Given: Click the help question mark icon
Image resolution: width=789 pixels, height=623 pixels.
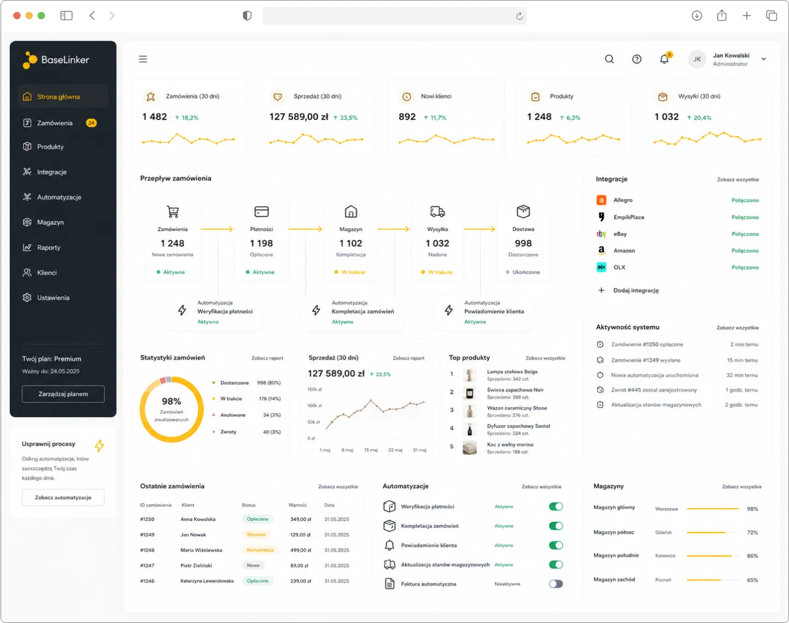Looking at the screenshot, I should (x=637, y=59).
